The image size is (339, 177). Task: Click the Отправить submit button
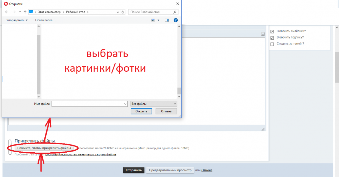[134, 170]
